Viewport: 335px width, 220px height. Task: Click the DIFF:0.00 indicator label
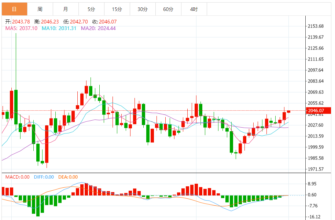pos(44,177)
